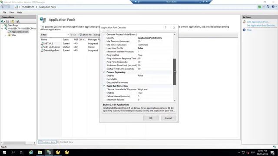The image size is (278, 156).
Task: Click the save icon in Connections toolbar
Action: click(8, 21)
